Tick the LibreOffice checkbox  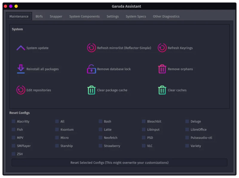click(187, 130)
